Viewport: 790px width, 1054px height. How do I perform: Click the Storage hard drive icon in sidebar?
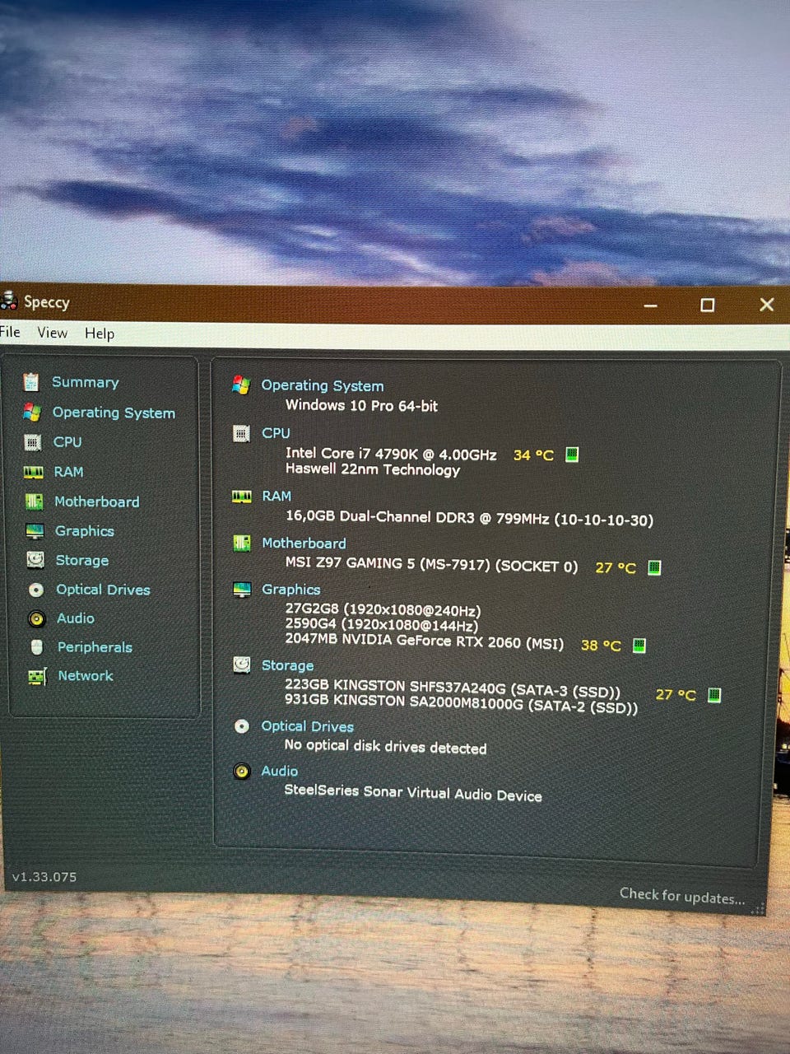(35, 560)
